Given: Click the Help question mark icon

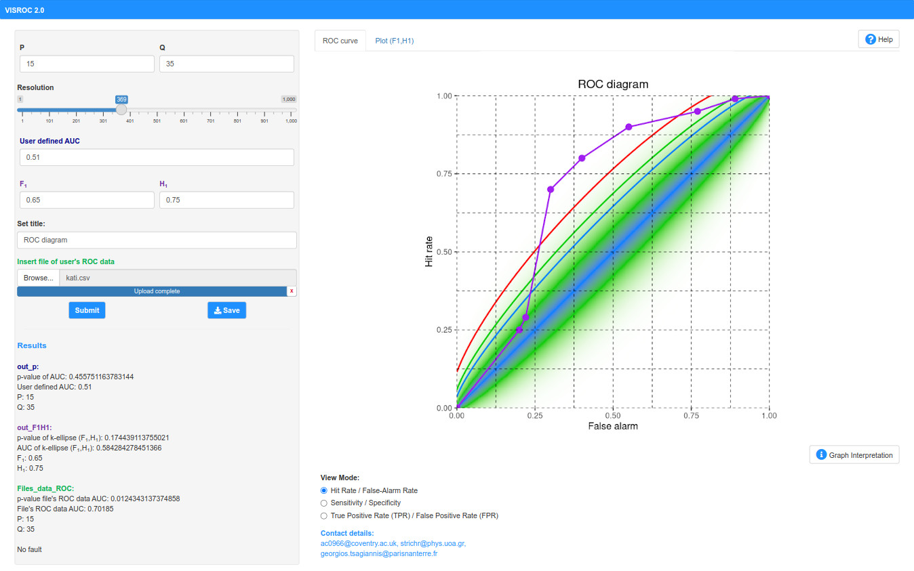Looking at the screenshot, I should (871, 39).
